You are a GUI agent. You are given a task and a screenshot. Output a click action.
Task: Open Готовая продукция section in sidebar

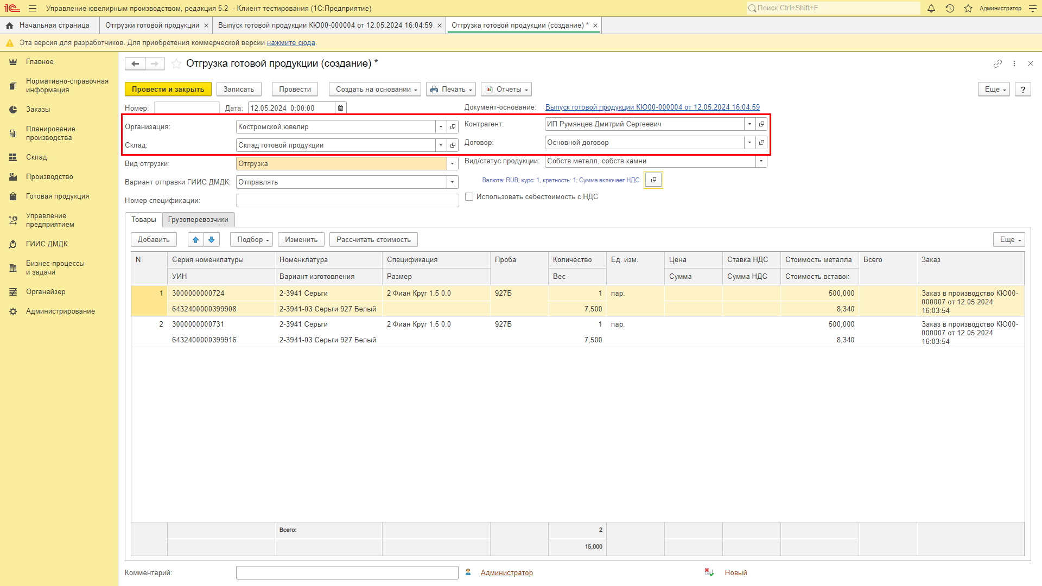(58, 196)
